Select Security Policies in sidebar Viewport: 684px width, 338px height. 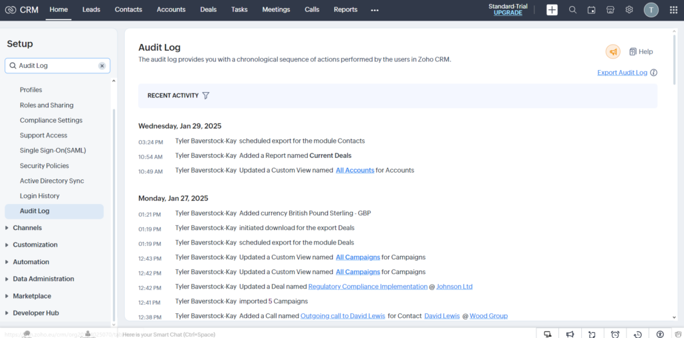(44, 165)
